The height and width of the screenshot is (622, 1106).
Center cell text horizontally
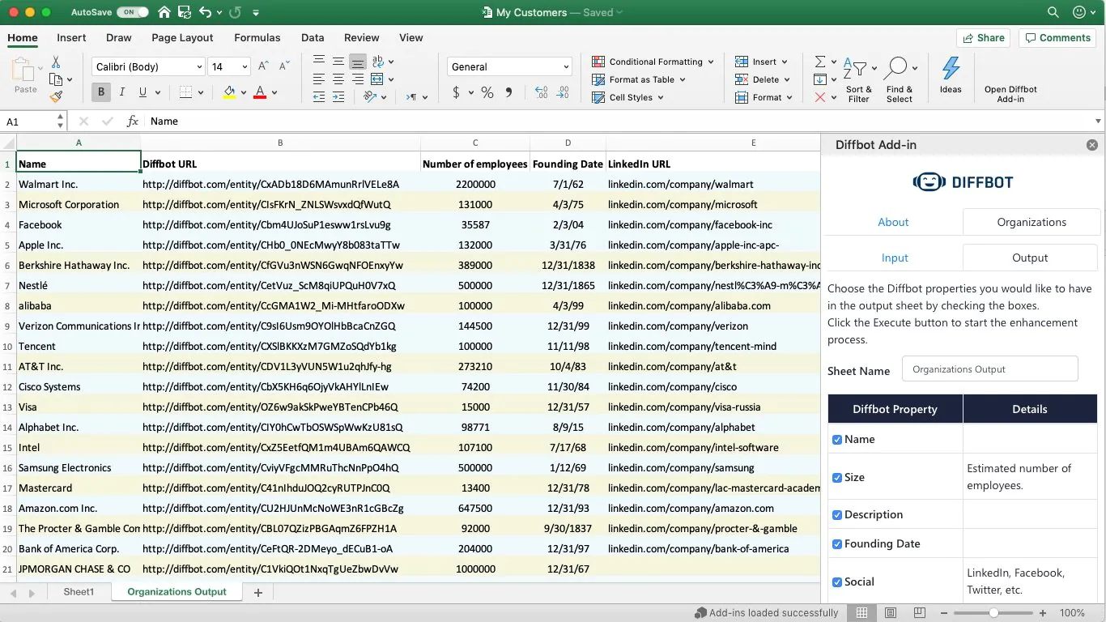pyautogui.click(x=338, y=79)
